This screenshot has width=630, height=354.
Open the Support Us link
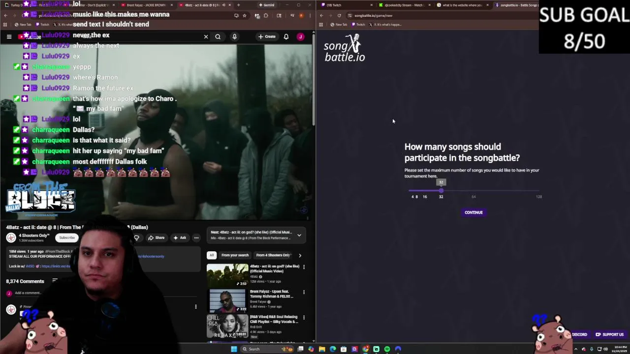pos(609,334)
